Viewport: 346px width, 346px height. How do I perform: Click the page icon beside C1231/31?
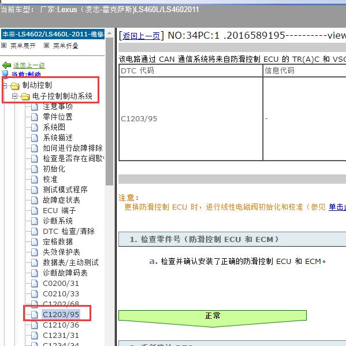point(35,336)
